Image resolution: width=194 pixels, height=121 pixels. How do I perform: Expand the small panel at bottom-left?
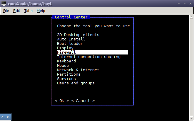[3, 117]
